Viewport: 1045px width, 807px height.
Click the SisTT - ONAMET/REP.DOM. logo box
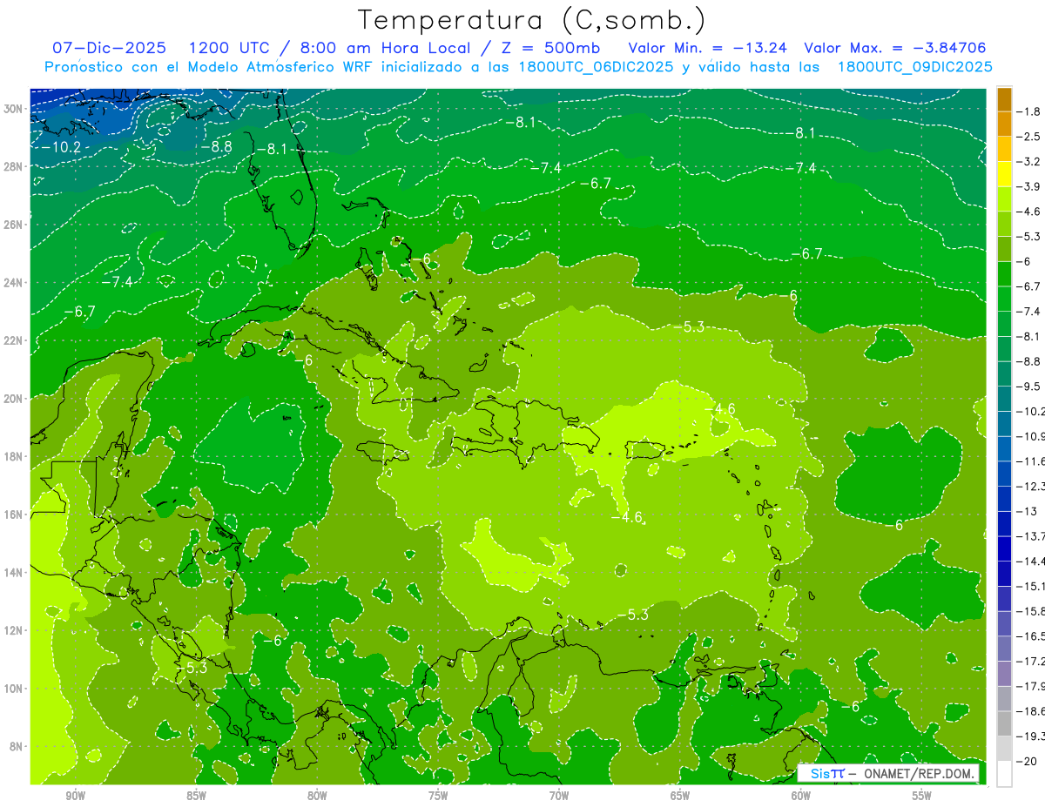(888, 773)
